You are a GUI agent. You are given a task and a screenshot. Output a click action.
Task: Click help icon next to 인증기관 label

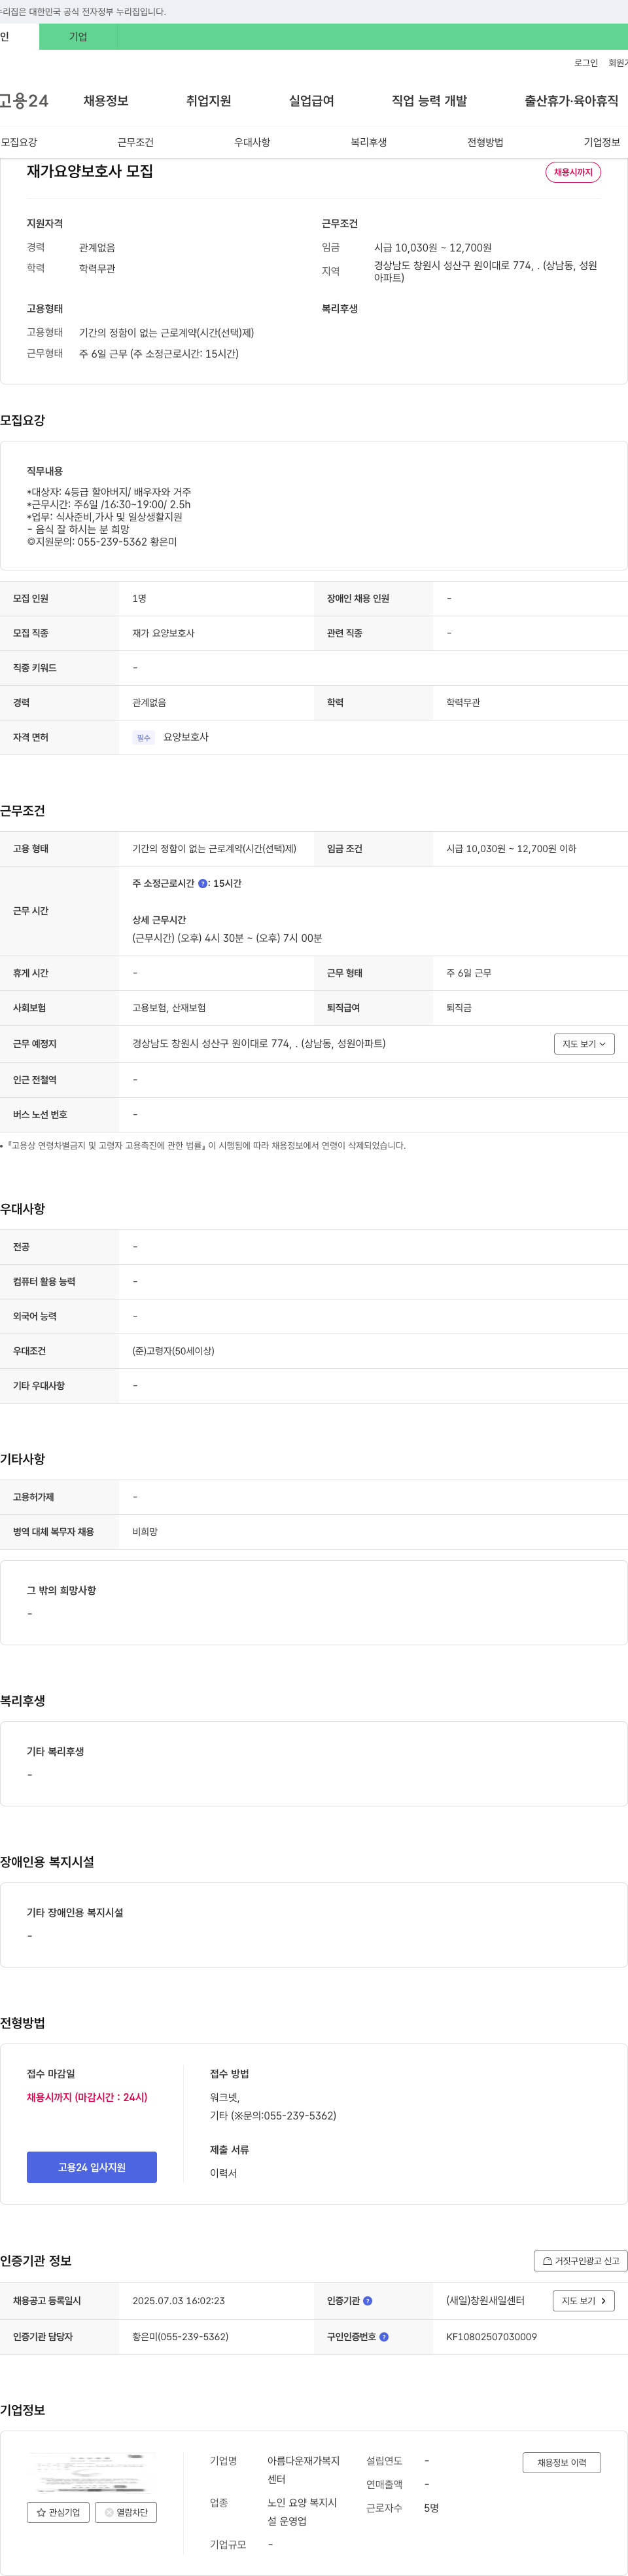(368, 2300)
